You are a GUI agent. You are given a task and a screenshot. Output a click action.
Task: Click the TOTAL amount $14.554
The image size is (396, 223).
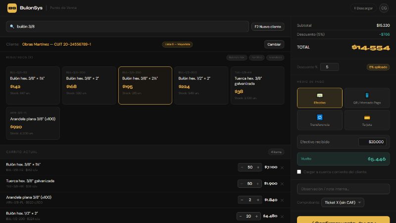371,48
